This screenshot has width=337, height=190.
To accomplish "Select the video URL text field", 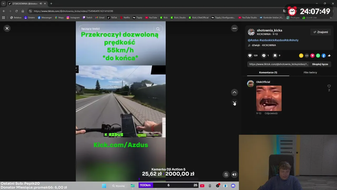I will tap(279, 64).
